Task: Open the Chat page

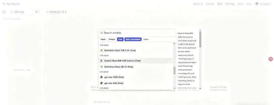Action: [x=219, y=4]
